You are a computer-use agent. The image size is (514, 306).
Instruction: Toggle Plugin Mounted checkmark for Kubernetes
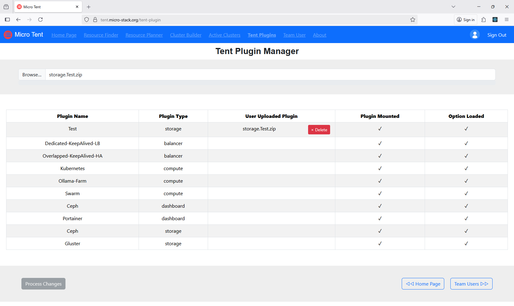click(x=380, y=168)
